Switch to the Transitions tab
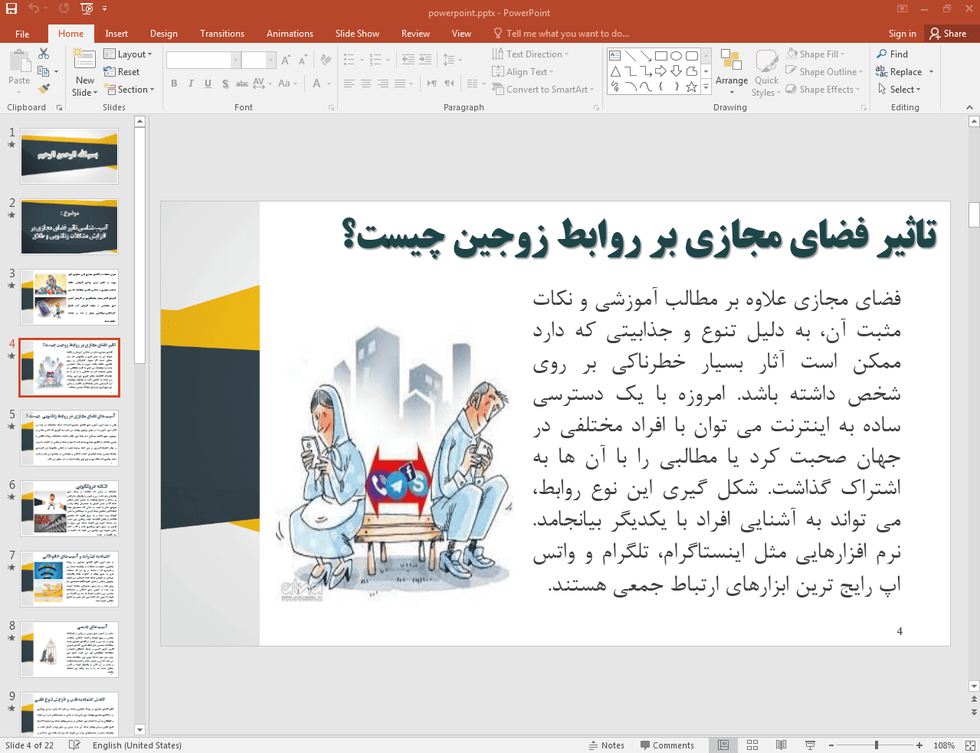Viewport: 980px width, 753px height. [x=222, y=34]
